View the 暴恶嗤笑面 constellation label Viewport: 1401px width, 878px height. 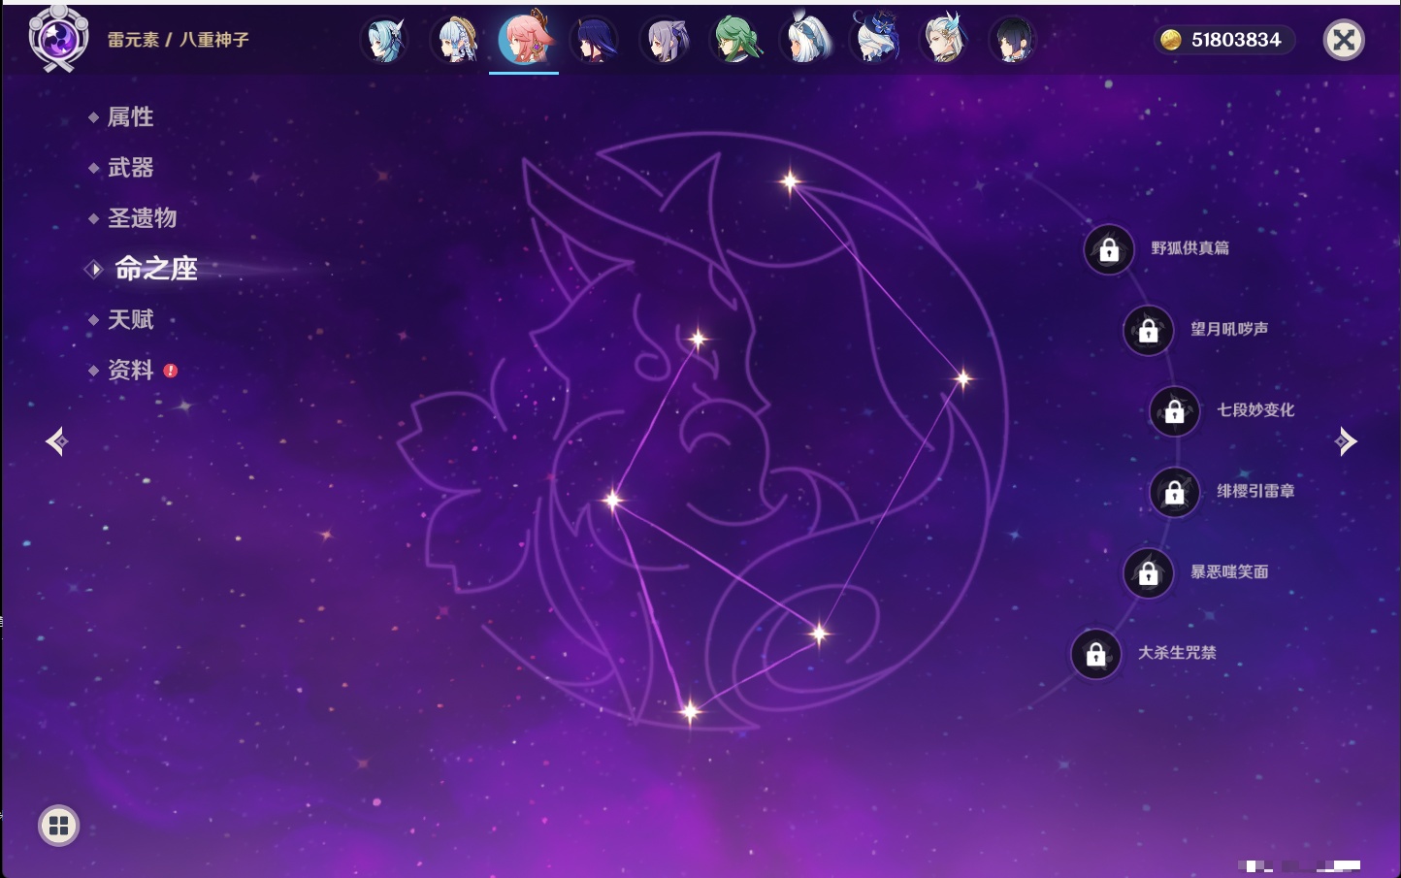(1229, 571)
